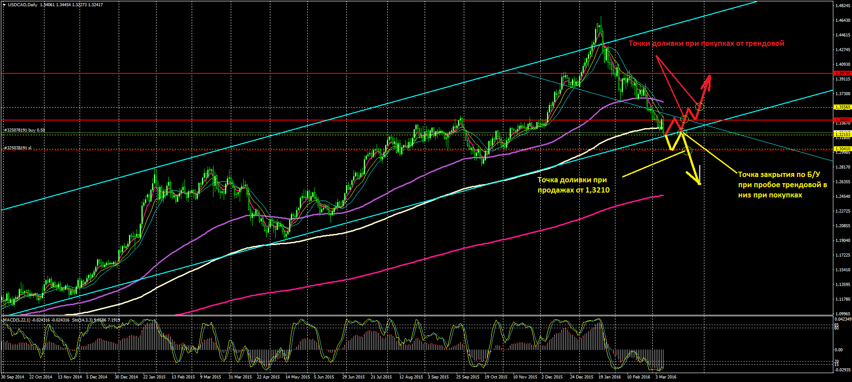Click the 13 Nov 2014 date label
Screen dimensions: 852x382
pos(70,377)
